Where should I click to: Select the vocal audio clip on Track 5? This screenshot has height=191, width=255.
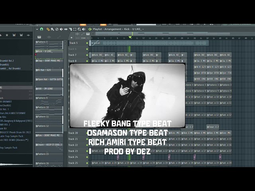coord(150,43)
